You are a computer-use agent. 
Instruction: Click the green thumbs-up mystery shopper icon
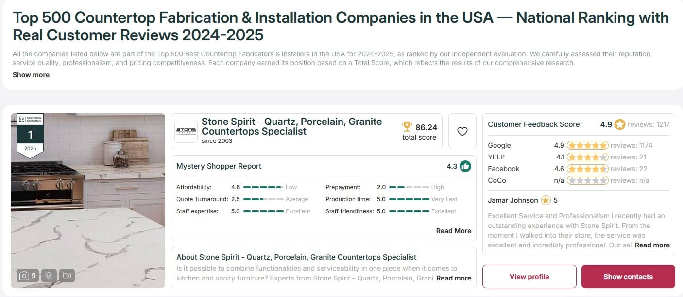pos(465,166)
